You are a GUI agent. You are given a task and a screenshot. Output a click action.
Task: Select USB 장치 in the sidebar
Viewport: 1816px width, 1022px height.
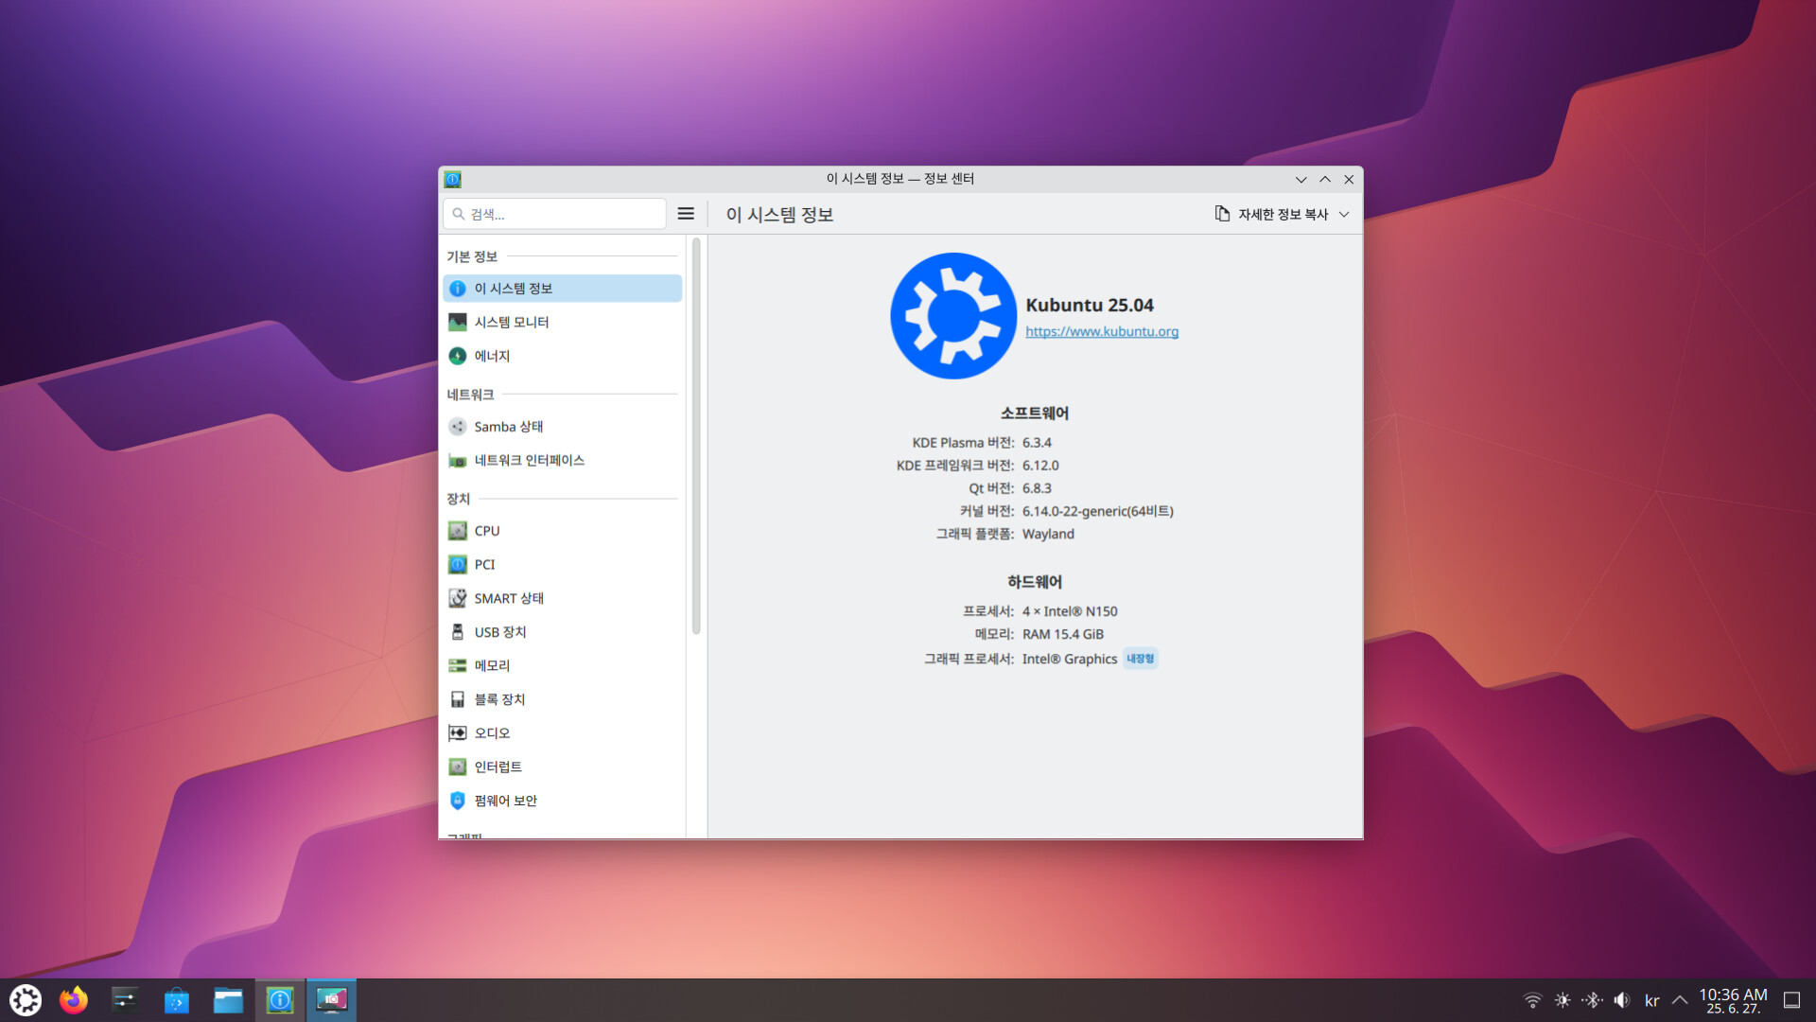pyautogui.click(x=499, y=632)
